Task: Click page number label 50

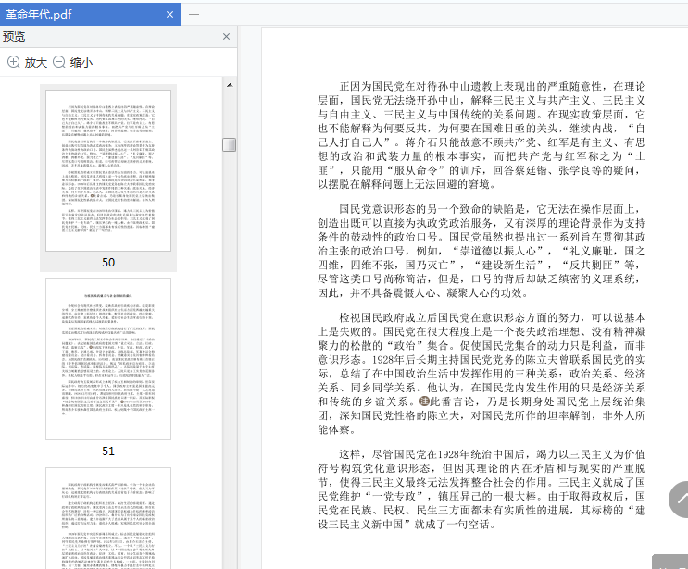Action: click(108, 262)
